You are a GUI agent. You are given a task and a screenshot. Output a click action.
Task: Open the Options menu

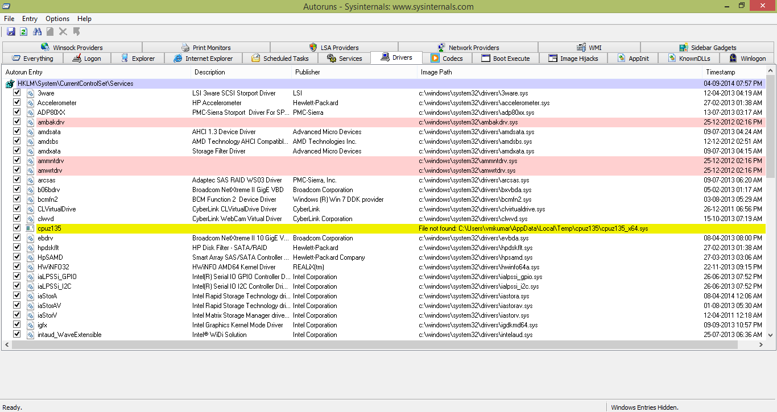(57, 19)
